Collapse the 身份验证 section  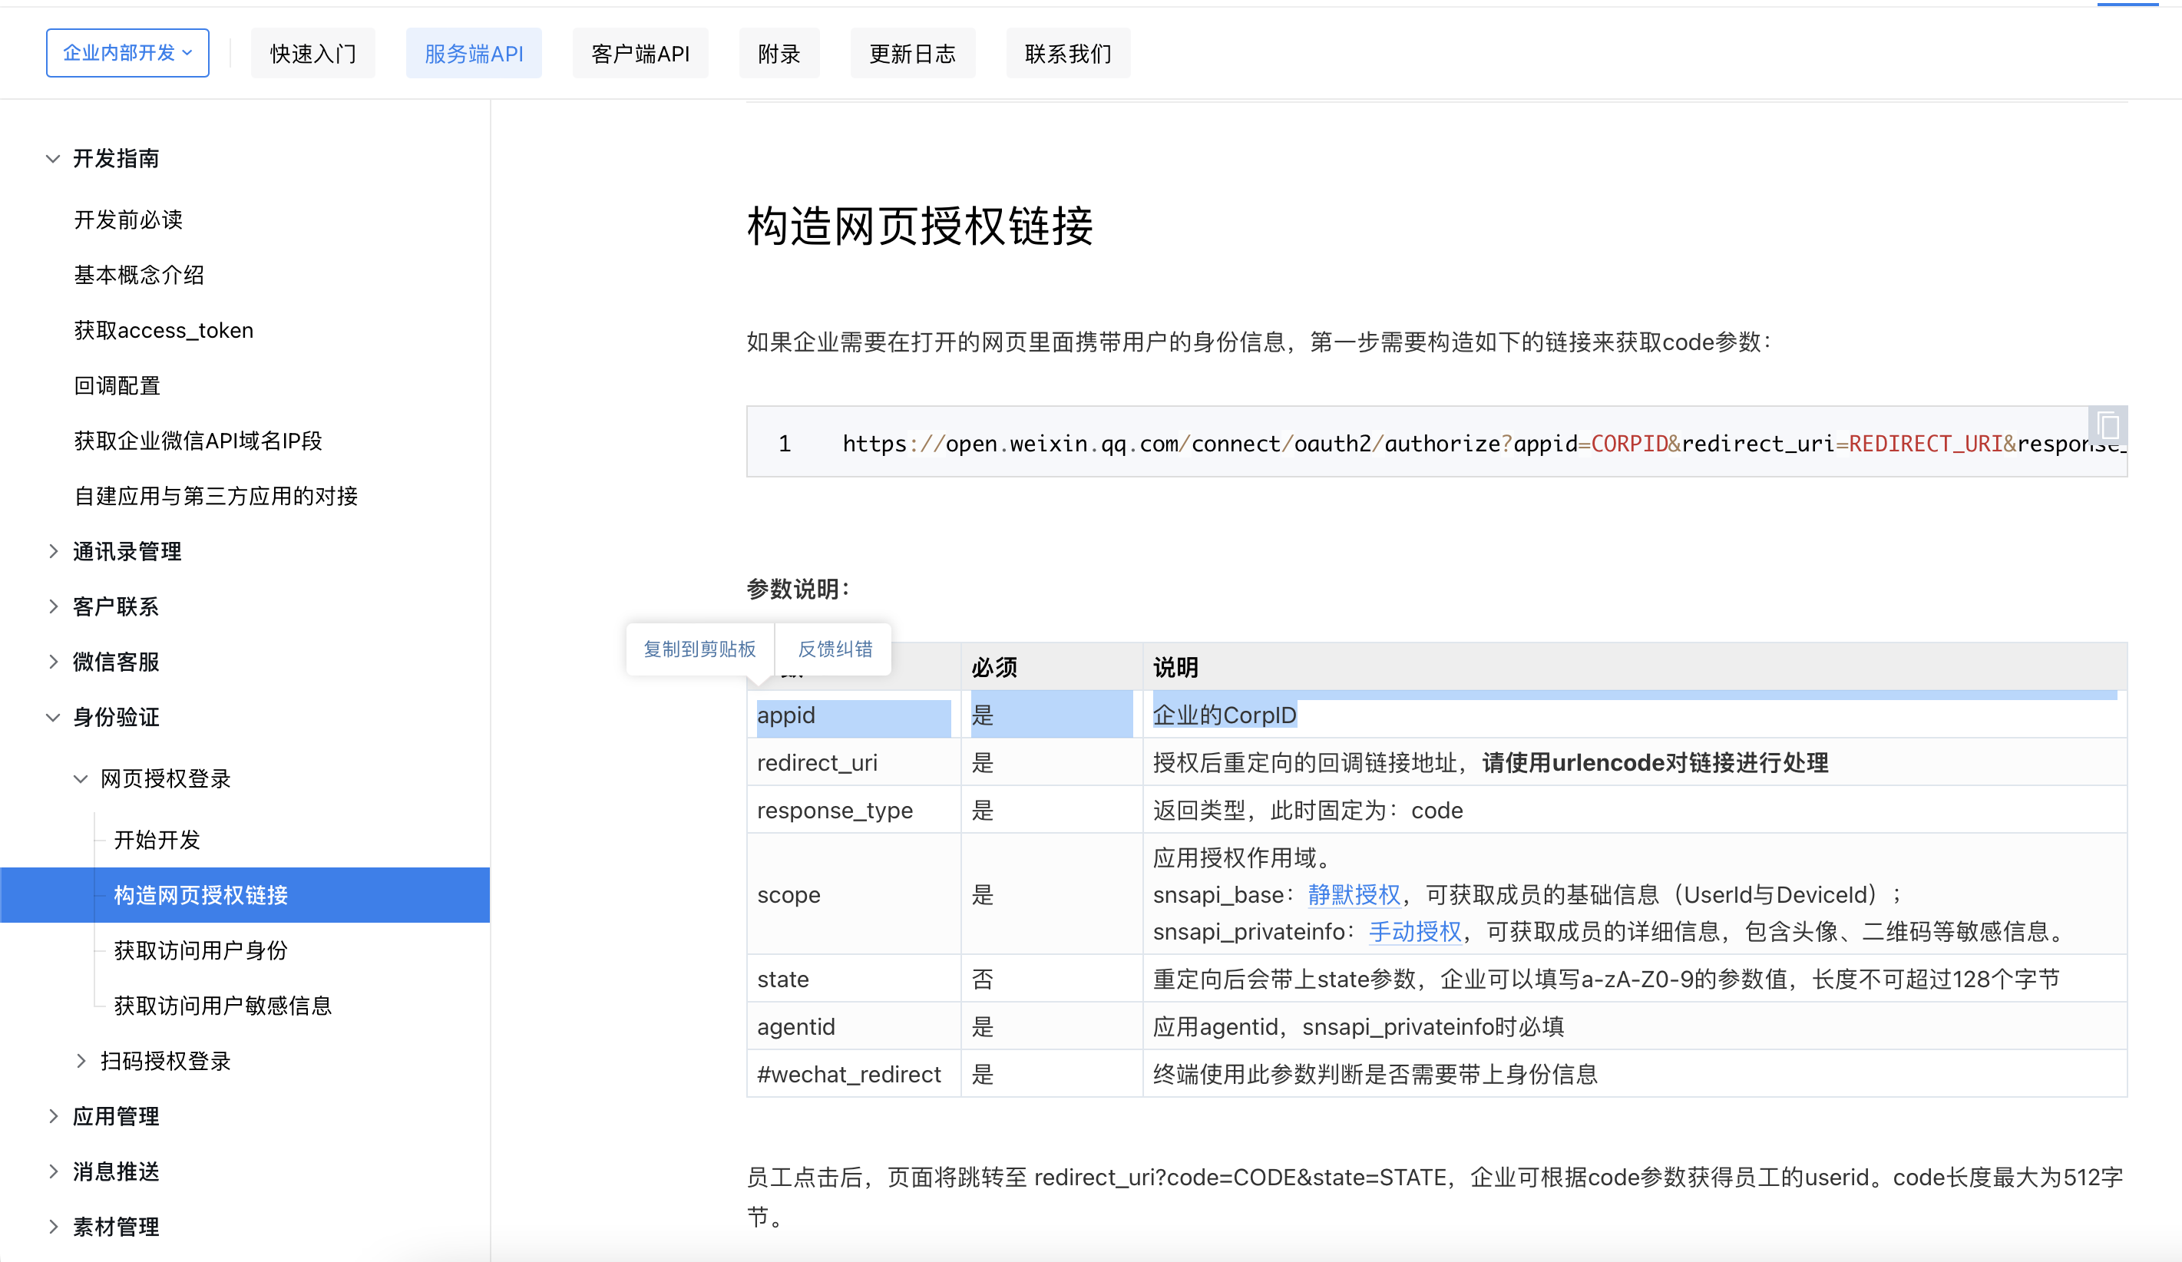click(53, 718)
